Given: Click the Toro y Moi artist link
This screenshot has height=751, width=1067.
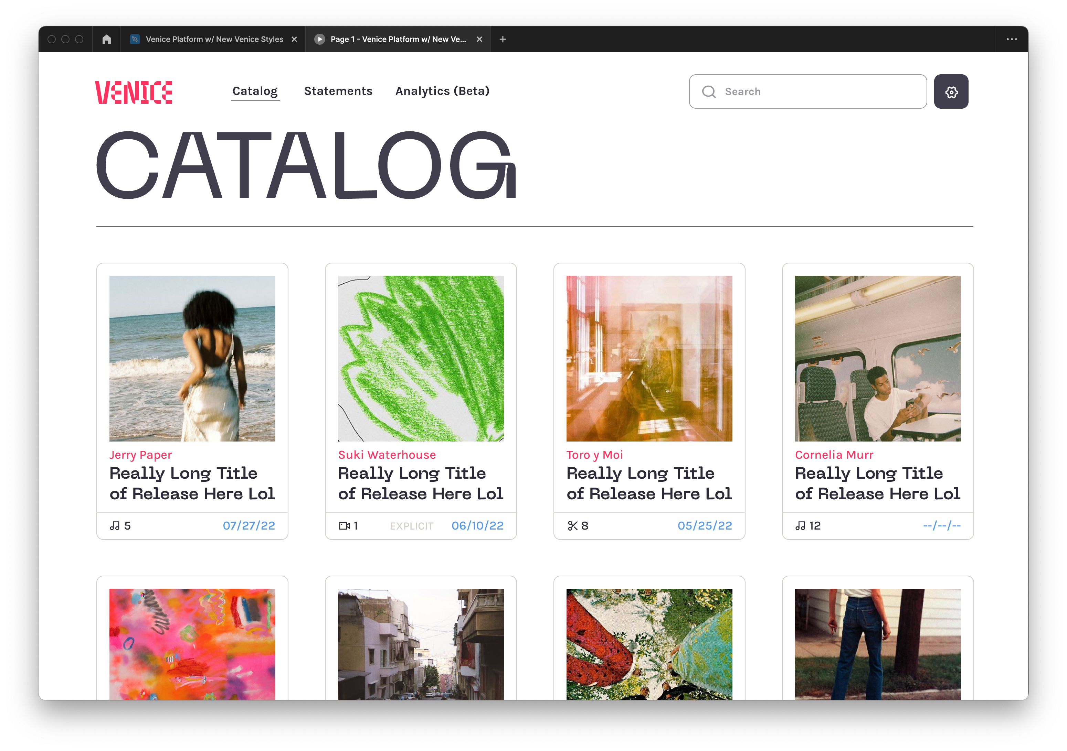Looking at the screenshot, I should point(595,455).
